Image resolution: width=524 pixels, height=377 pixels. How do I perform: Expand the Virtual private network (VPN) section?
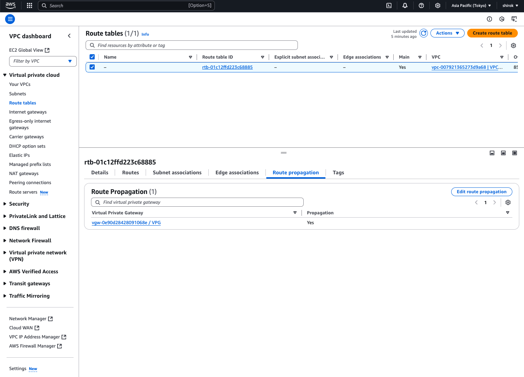(5, 253)
